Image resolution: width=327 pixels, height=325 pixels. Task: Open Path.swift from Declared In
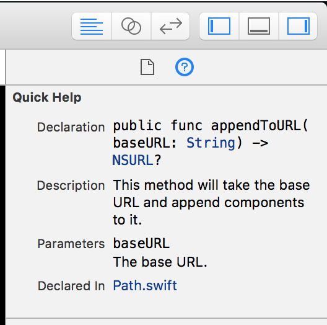pyautogui.click(x=145, y=285)
